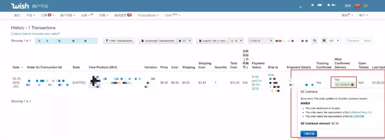385x140 pixels.
Task: Click the Wish logo
Action: pyautogui.click(x=20, y=6)
